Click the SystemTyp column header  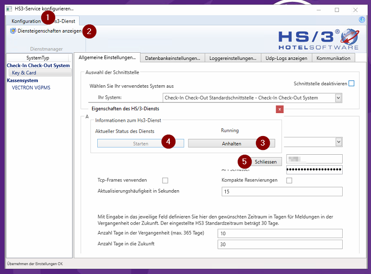pyautogui.click(x=37, y=58)
